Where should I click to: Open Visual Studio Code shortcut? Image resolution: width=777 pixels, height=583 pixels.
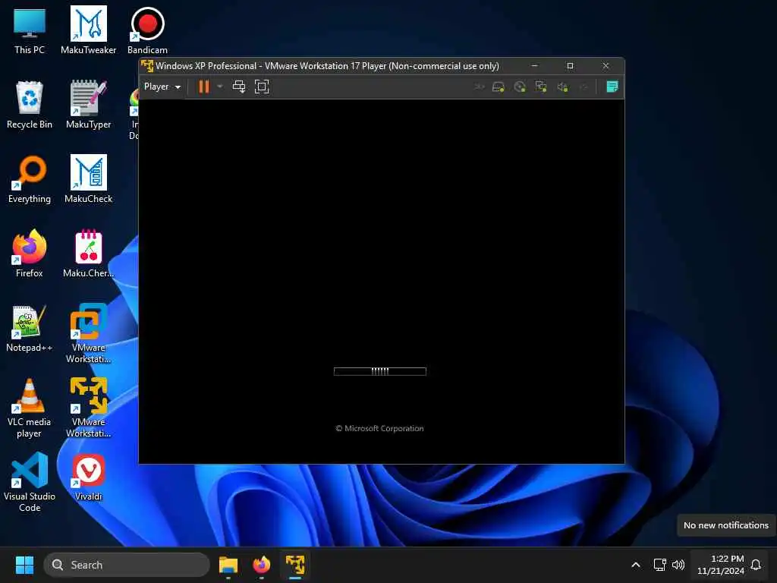click(x=30, y=482)
